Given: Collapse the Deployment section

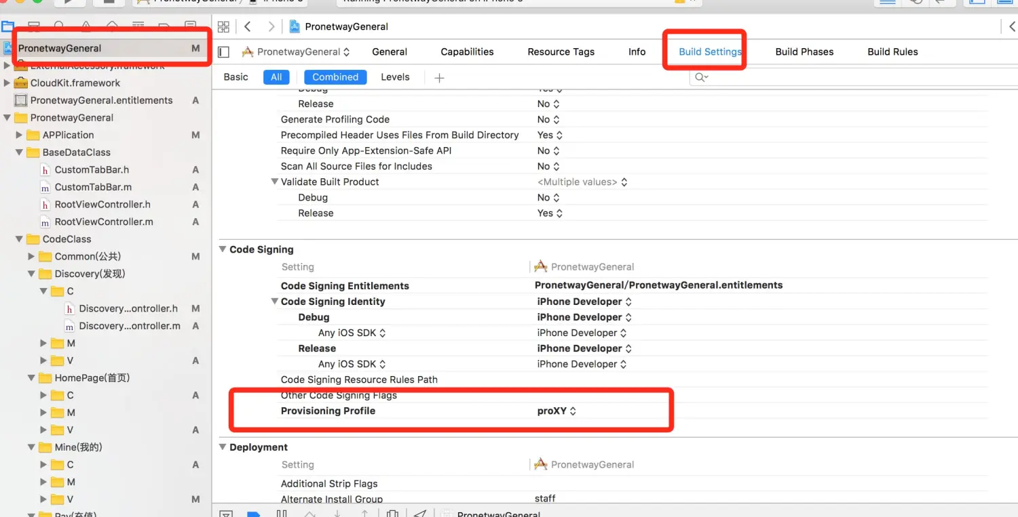Looking at the screenshot, I should pos(222,447).
